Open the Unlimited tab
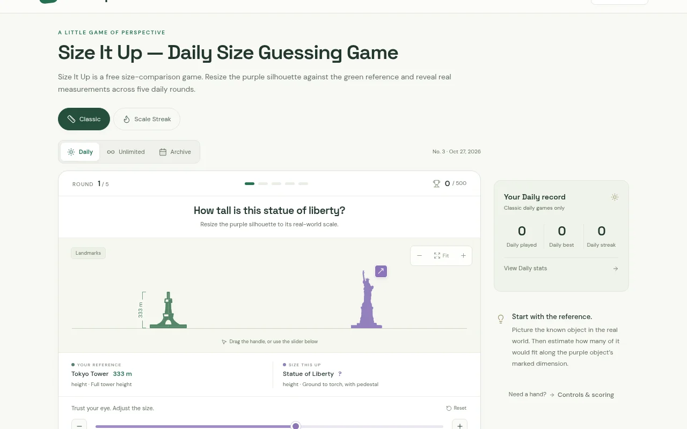 click(x=126, y=152)
